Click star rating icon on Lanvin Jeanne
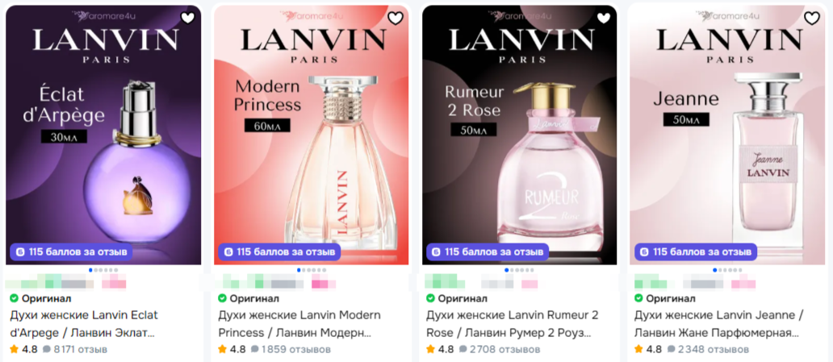This screenshot has width=833, height=362. pos(638,349)
